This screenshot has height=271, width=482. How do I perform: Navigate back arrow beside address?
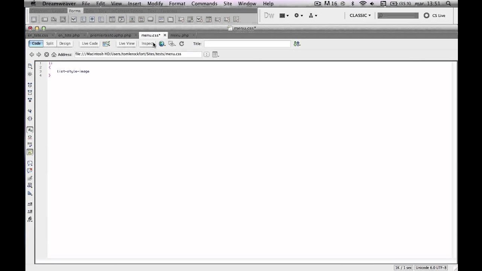[32, 55]
